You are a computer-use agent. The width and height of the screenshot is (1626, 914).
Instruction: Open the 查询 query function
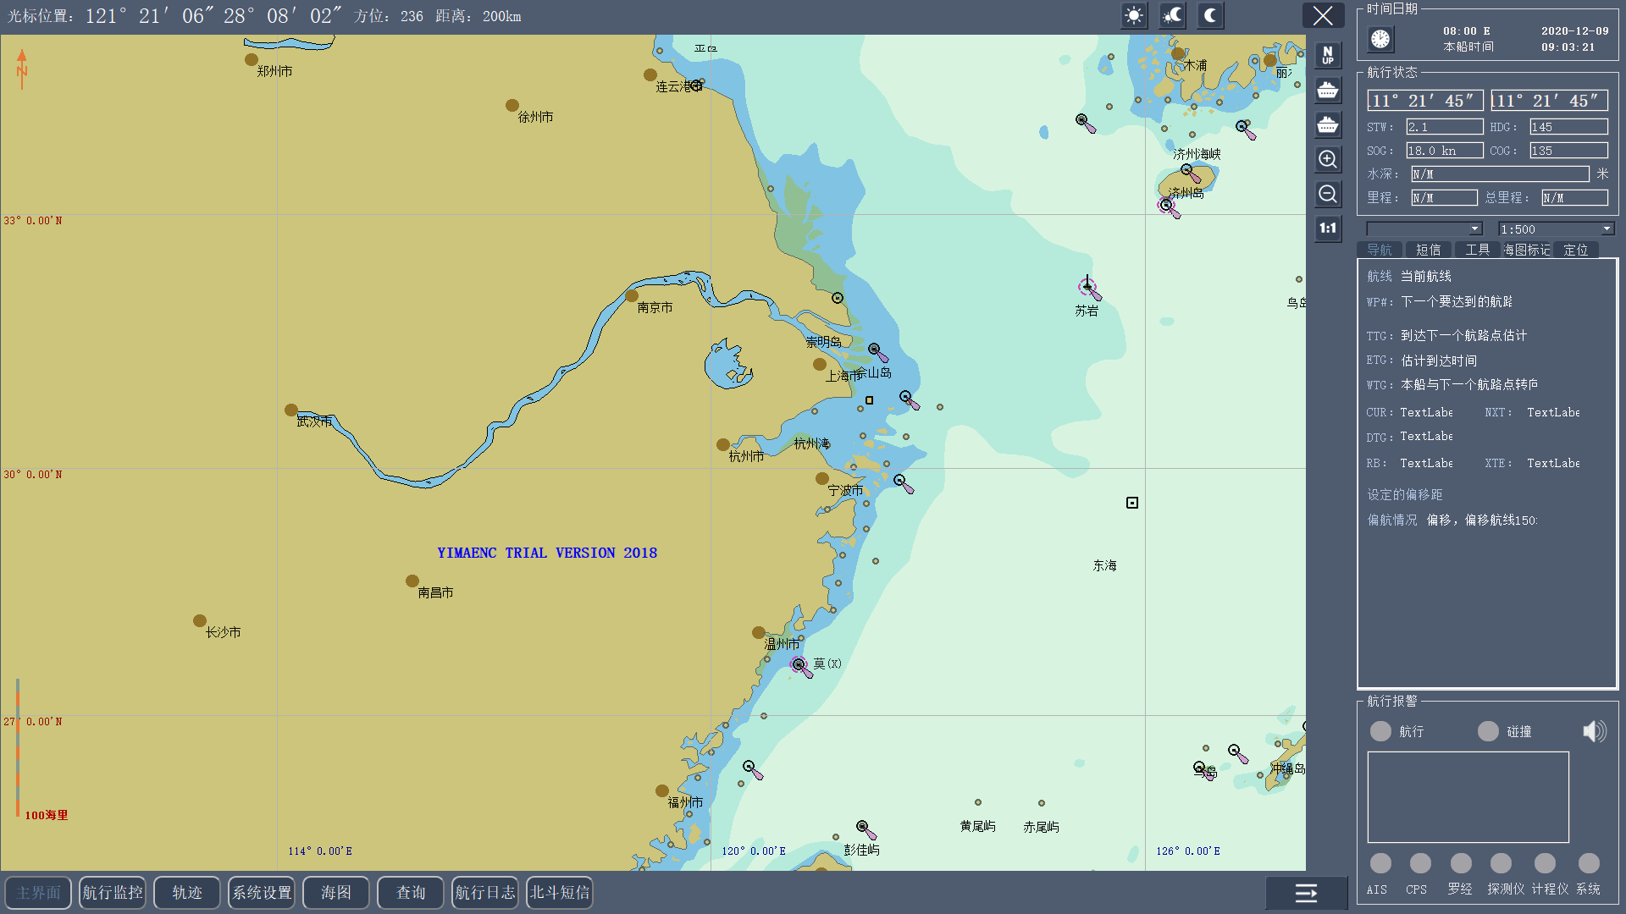pyautogui.click(x=411, y=893)
